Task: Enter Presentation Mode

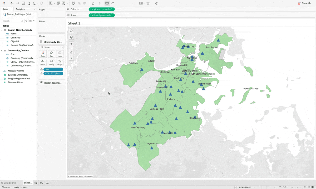Action: point(148,3)
